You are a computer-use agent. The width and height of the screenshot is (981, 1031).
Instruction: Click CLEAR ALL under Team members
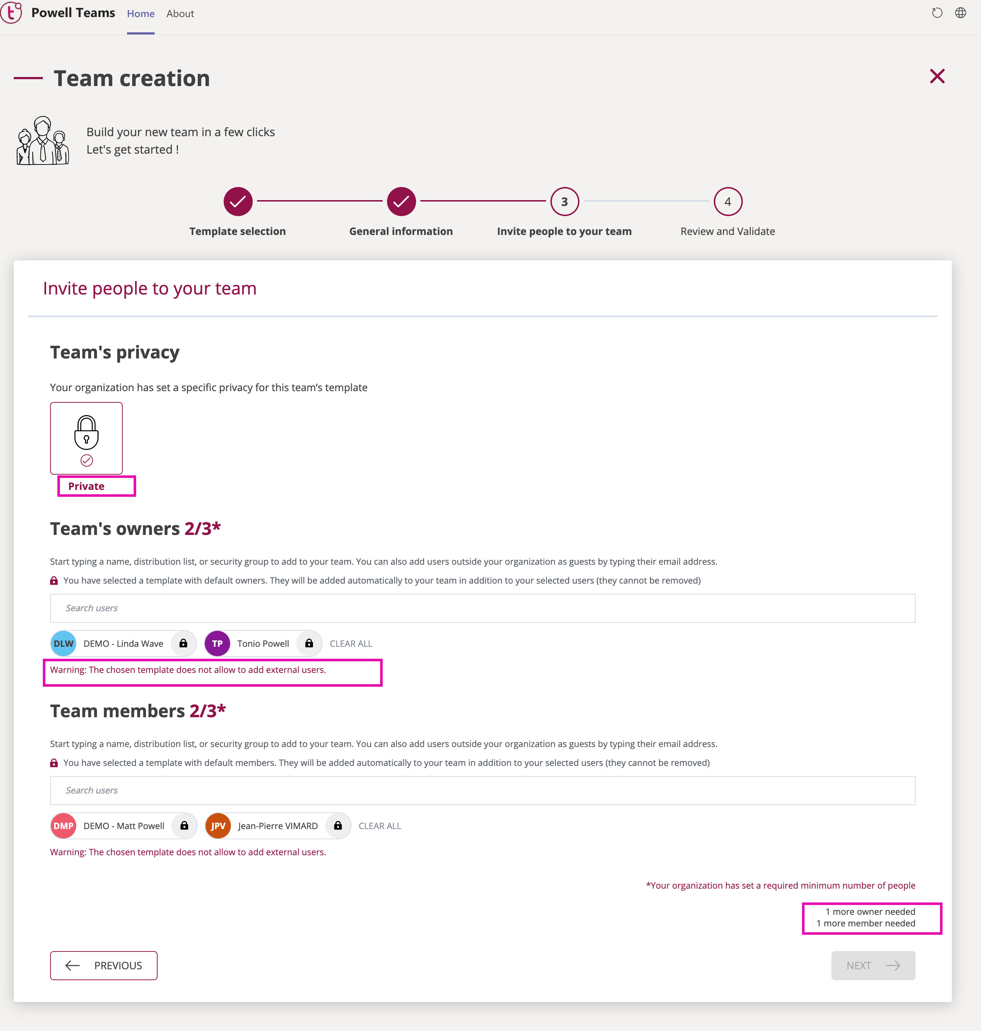(380, 825)
